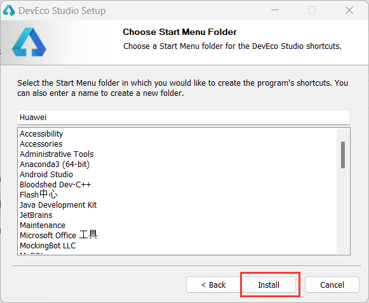The width and height of the screenshot is (369, 303).
Task: Choose Bloodshed Dev-C++ in list
Action: pyautogui.click(x=55, y=184)
